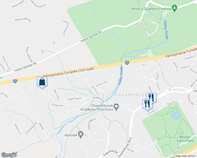Select the Knox's Quarters Parking text label
This screenshot has width=197, height=158.
tap(151, 9)
